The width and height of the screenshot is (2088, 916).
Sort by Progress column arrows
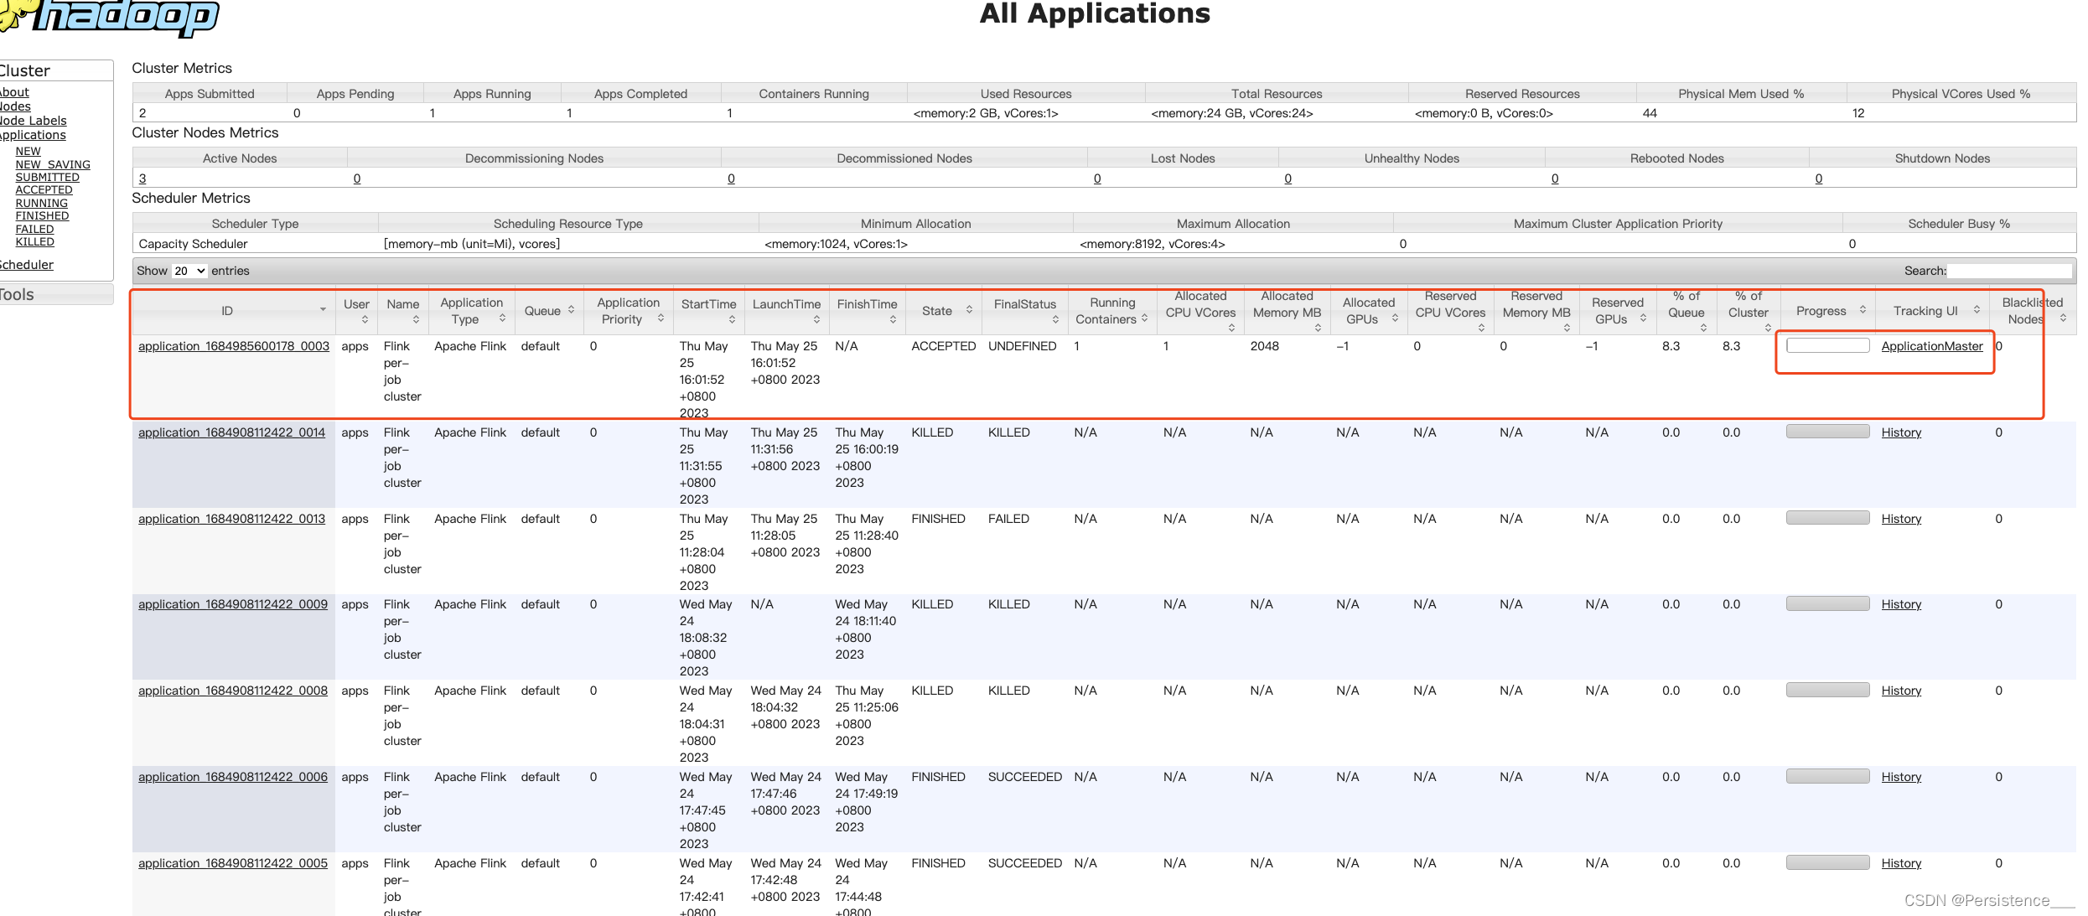click(1863, 310)
